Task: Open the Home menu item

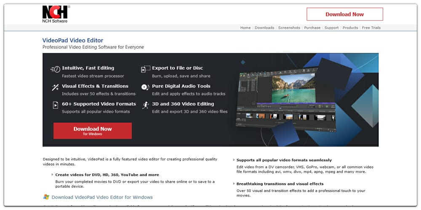Action: tap(245, 28)
